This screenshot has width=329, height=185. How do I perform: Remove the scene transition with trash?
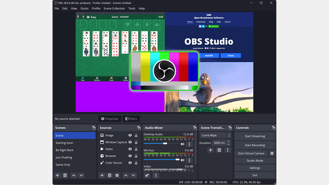[x=219, y=150]
